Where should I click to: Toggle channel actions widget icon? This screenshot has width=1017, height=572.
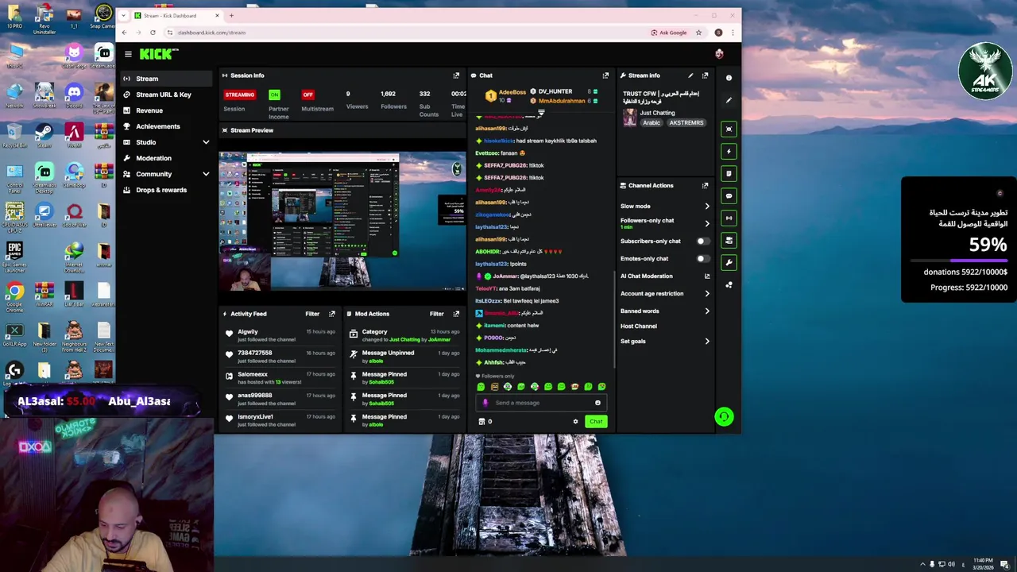(x=729, y=240)
